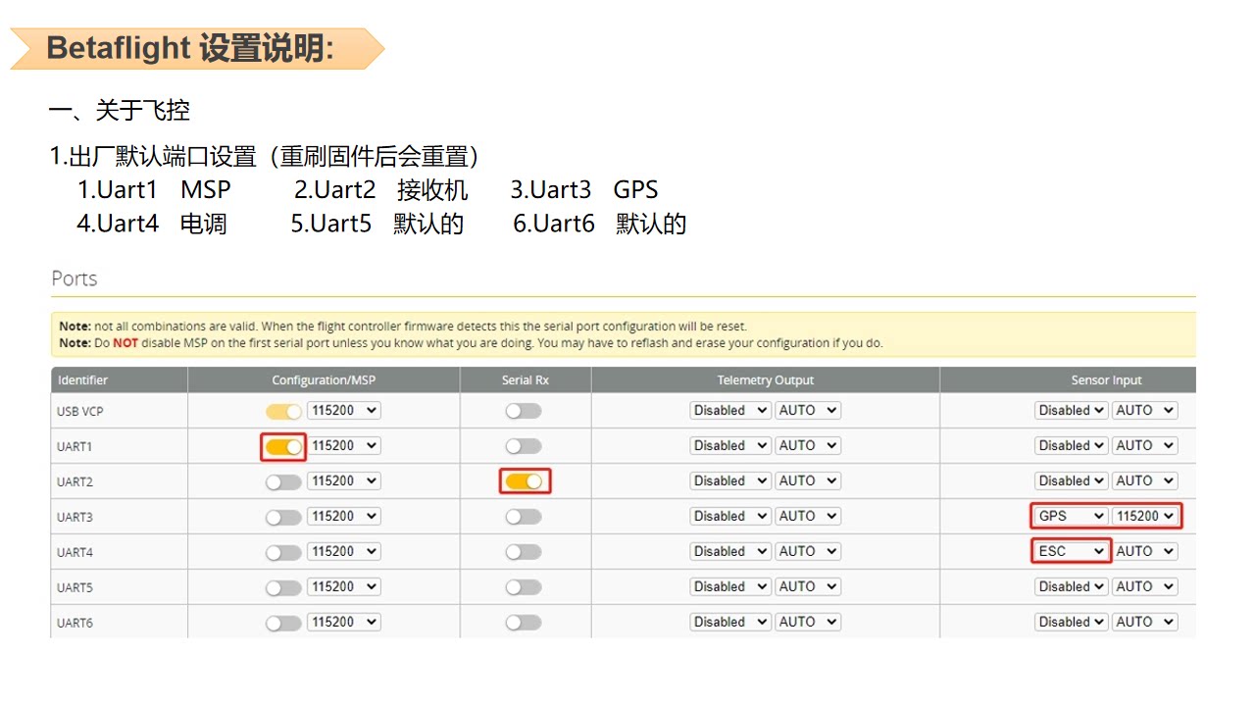Open USB VCP telemetry AUTO baud dropdown
Image resolution: width=1255 pixels, height=706 pixels.
808,411
